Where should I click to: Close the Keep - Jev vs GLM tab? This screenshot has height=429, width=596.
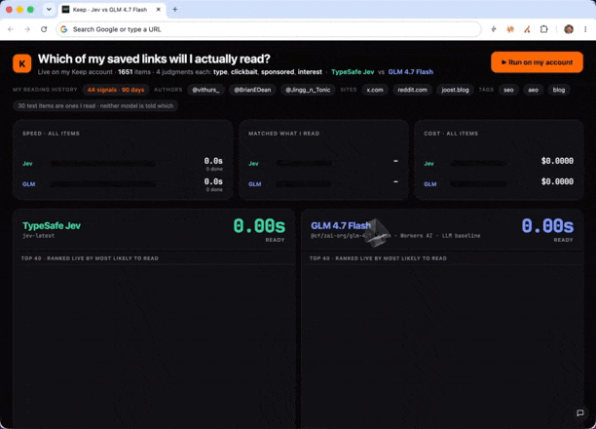(x=159, y=9)
